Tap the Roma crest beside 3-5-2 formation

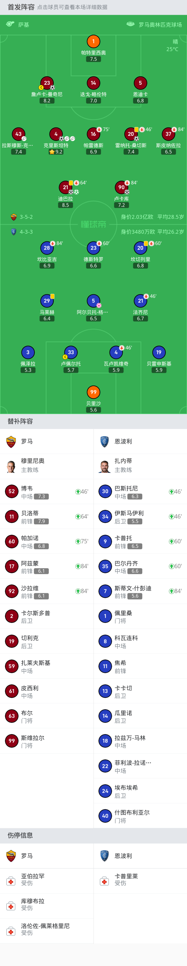click(14, 217)
